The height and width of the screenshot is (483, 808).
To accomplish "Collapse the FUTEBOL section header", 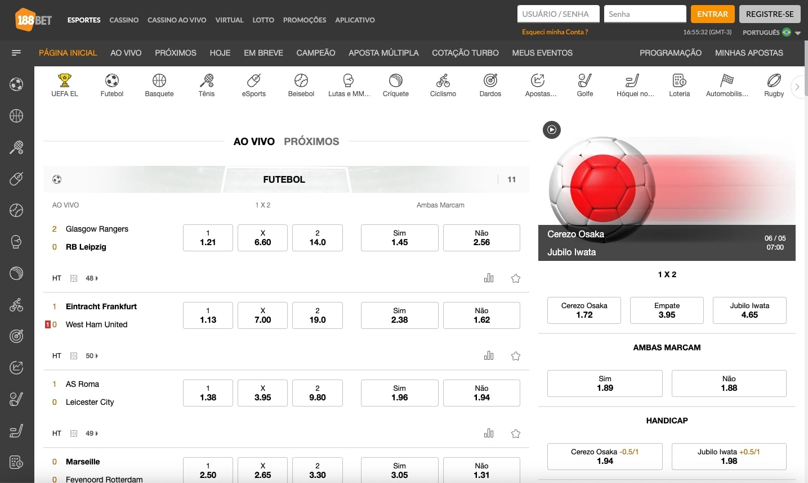I will click(x=286, y=179).
